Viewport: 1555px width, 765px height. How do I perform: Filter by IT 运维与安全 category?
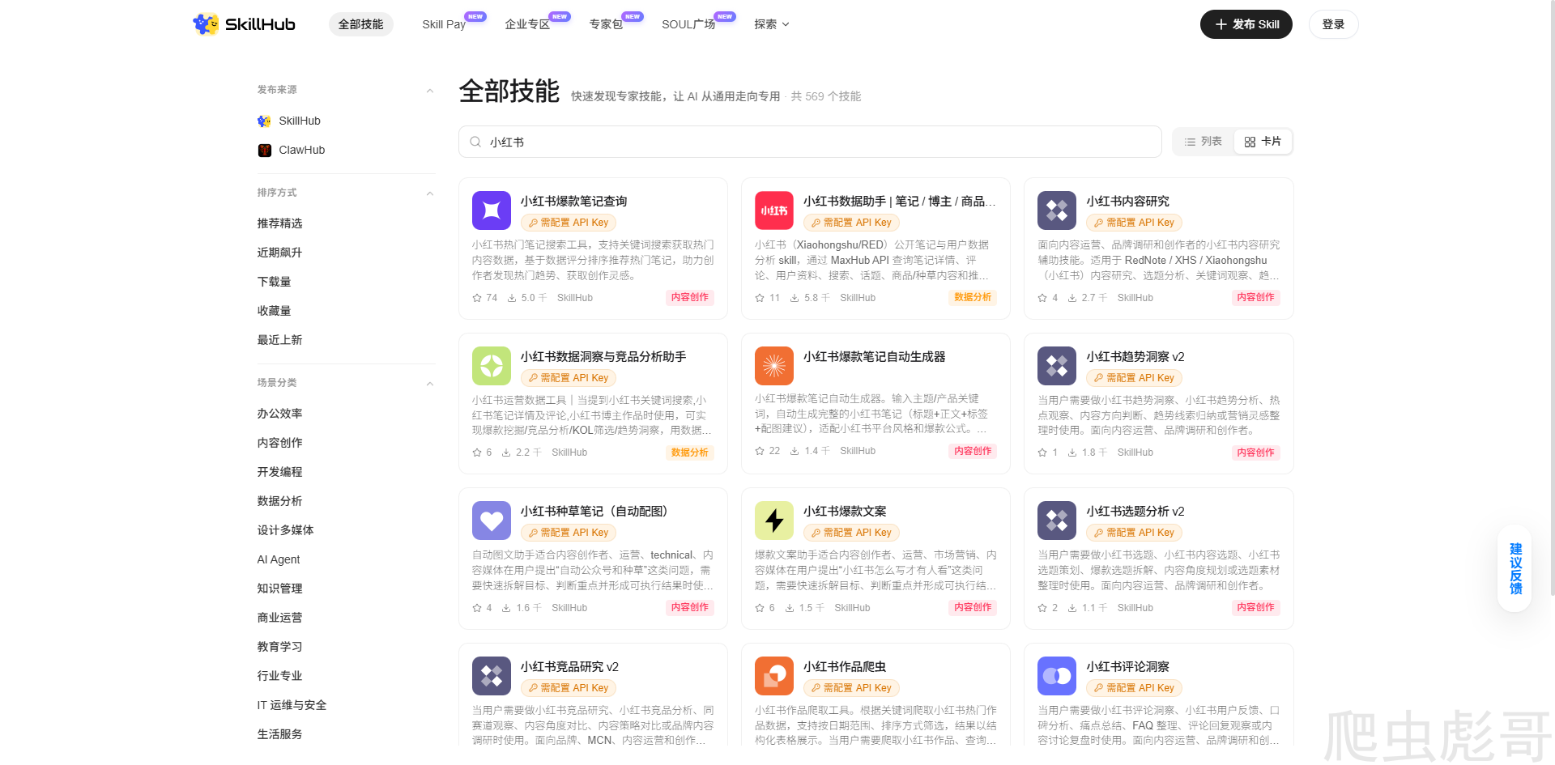pyautogui.click(x=292, y=705)
